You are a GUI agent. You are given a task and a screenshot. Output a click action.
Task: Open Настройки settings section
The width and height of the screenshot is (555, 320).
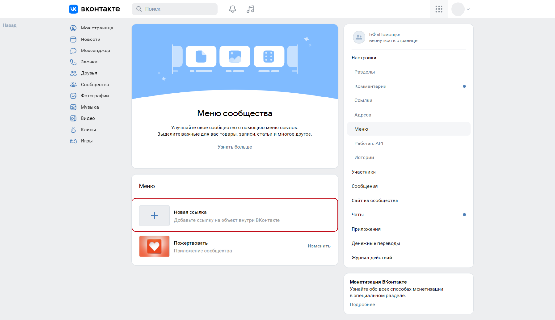coord(364,58)
